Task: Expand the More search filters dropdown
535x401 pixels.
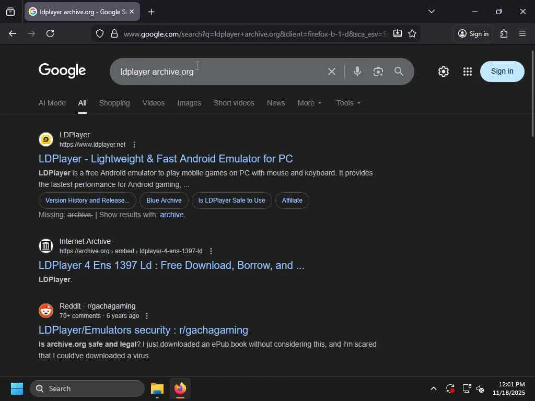Action: 309,103
